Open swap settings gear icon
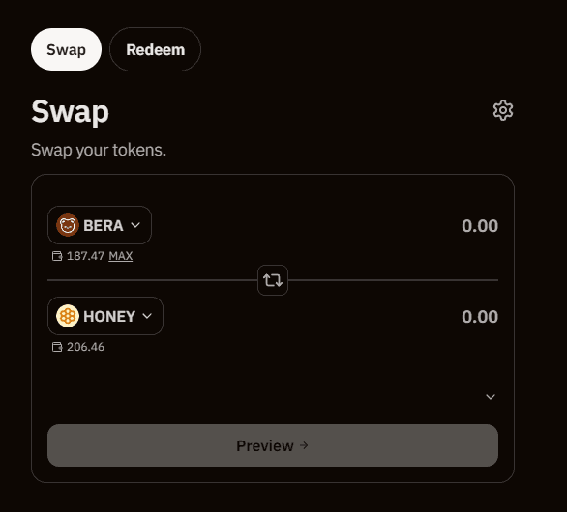The height and width of the screenshot is (512, 567). click(x=503, y=110)
